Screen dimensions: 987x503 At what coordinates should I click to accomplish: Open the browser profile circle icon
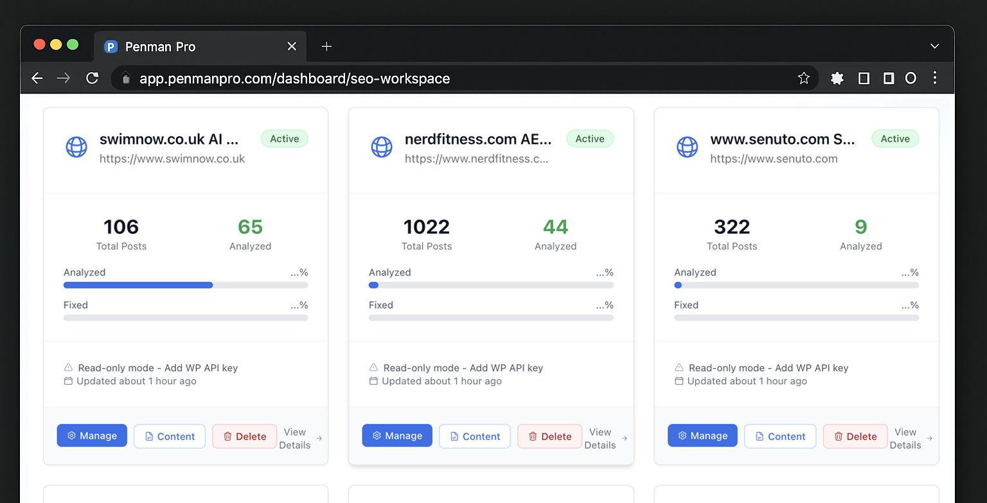pyautogui.click(x=911, y=78)
